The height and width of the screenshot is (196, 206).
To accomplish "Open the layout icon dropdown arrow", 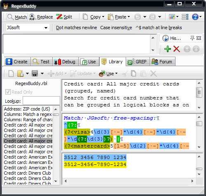I will tap(177, 17).
